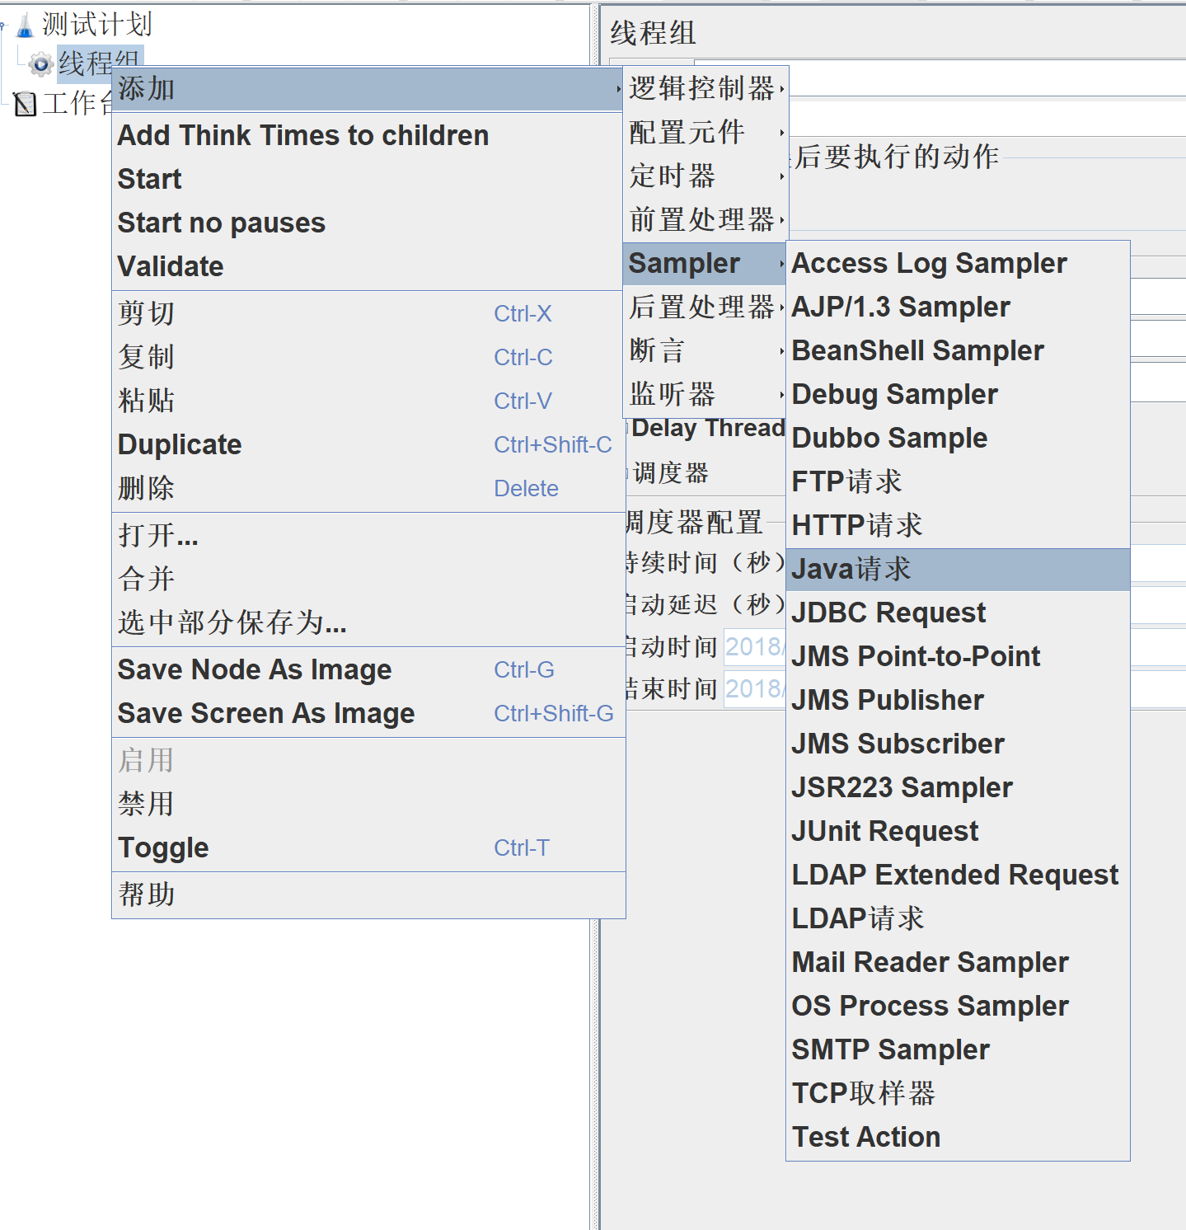
Task: Add Debug Sampler
Action: (958, 394)
